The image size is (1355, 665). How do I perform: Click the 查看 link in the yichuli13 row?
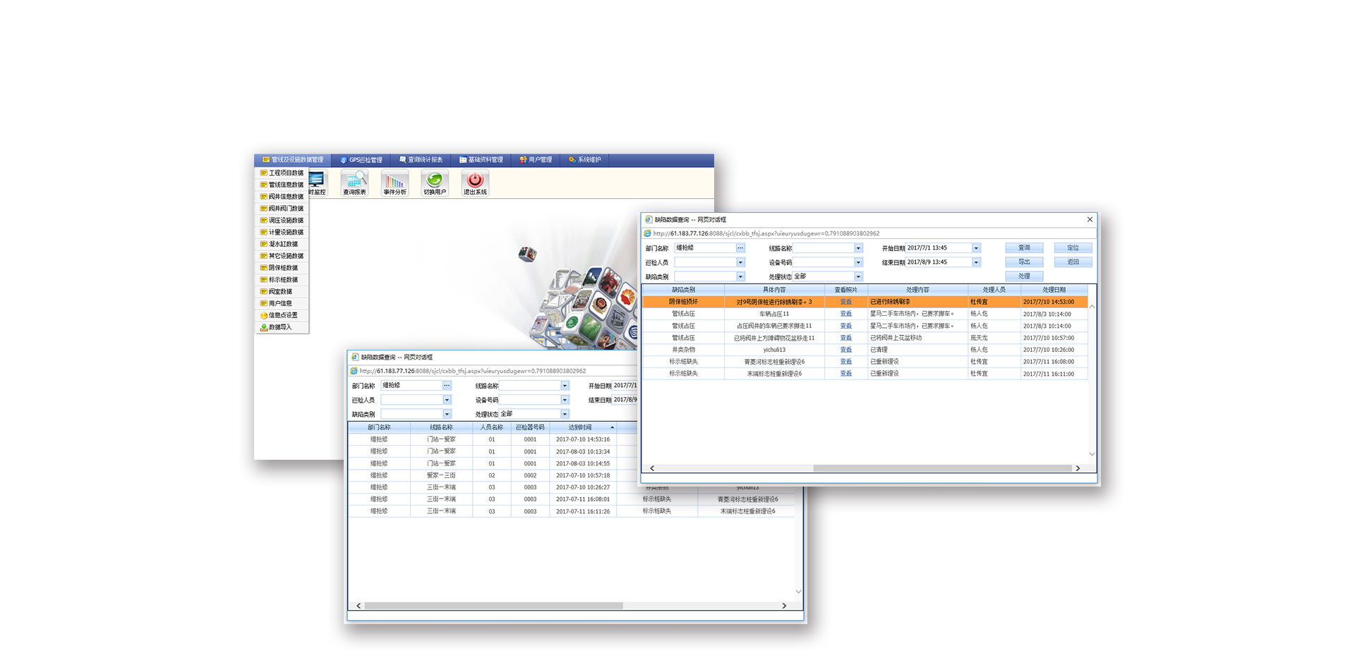tap(845, 350)
